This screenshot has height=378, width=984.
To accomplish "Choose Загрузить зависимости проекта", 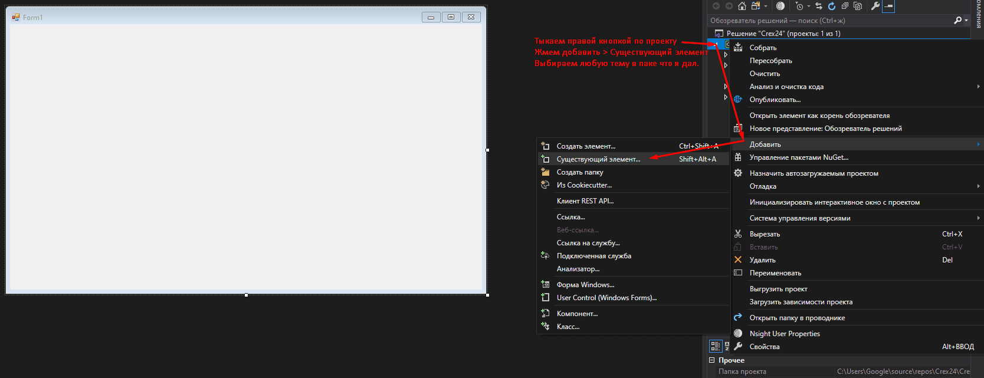I will click(801, 302).
